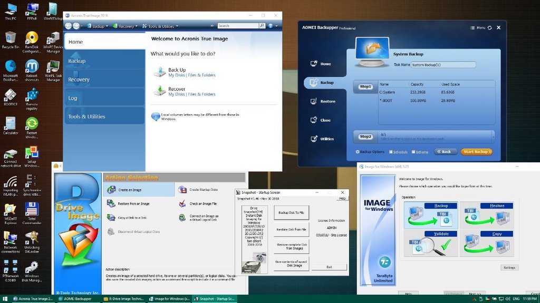This screenshot has width=540, height=303.
Task: Expand the Step2 destination path dropdown
Action: click(x=493, y=136)
